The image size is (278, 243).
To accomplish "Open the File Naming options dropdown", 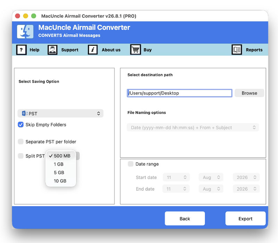I will coord(193,127).
